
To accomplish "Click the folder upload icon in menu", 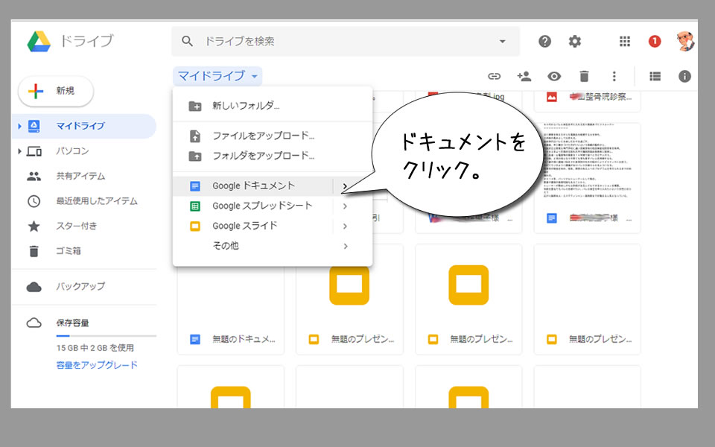I will [194, 156].
